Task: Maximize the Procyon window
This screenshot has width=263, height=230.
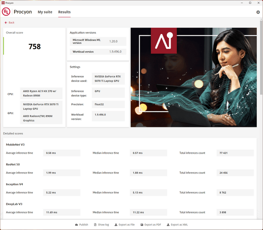Action: click(x=250, y=3)
